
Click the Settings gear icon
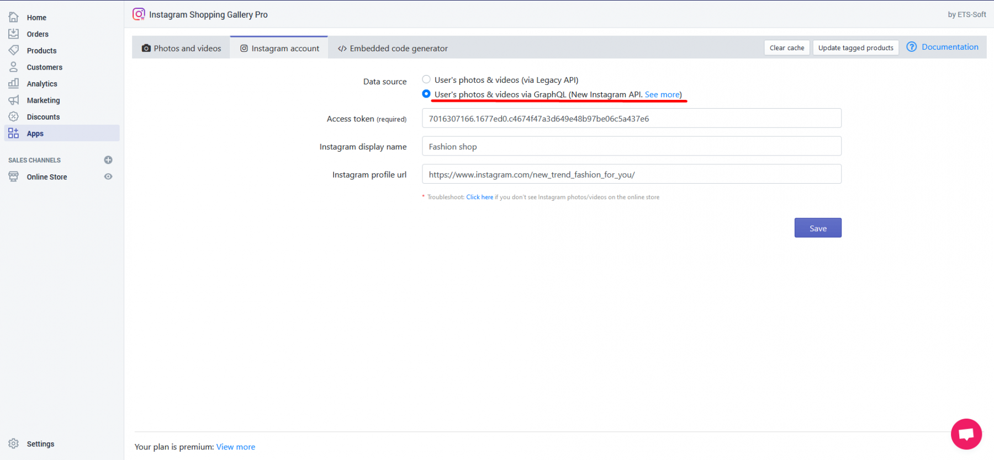point(14,443)
